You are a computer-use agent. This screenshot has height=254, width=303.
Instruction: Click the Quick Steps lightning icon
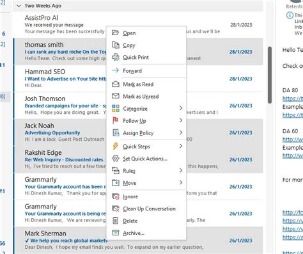[115, 146]
